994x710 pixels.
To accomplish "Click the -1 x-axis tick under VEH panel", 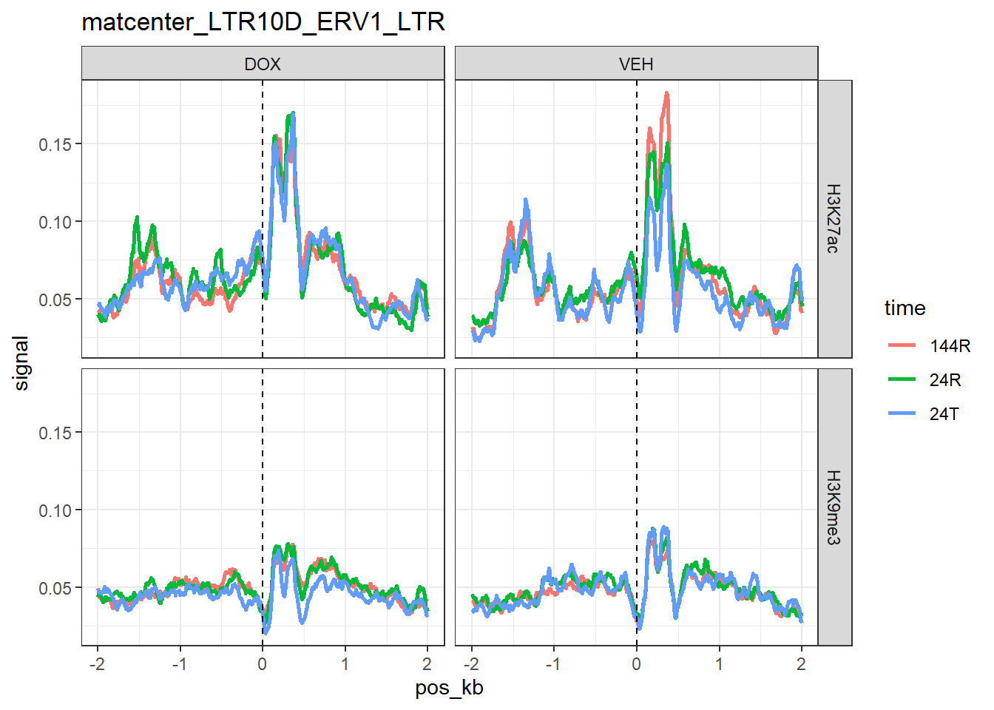I will [553, 664].
